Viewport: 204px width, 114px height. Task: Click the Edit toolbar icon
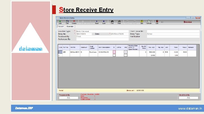[x=67, y=22]
